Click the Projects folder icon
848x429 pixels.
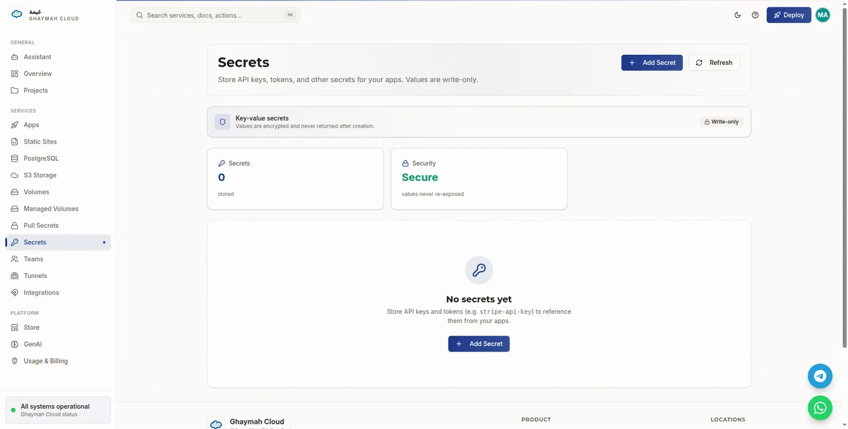click(15, 90)
